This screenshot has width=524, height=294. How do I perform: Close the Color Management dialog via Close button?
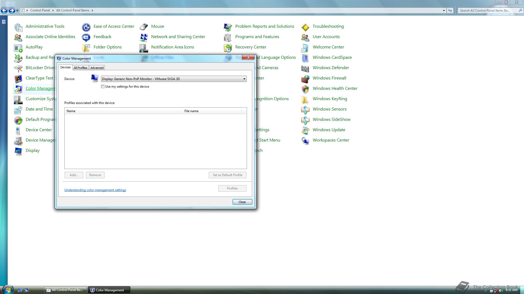click(242, 202)
